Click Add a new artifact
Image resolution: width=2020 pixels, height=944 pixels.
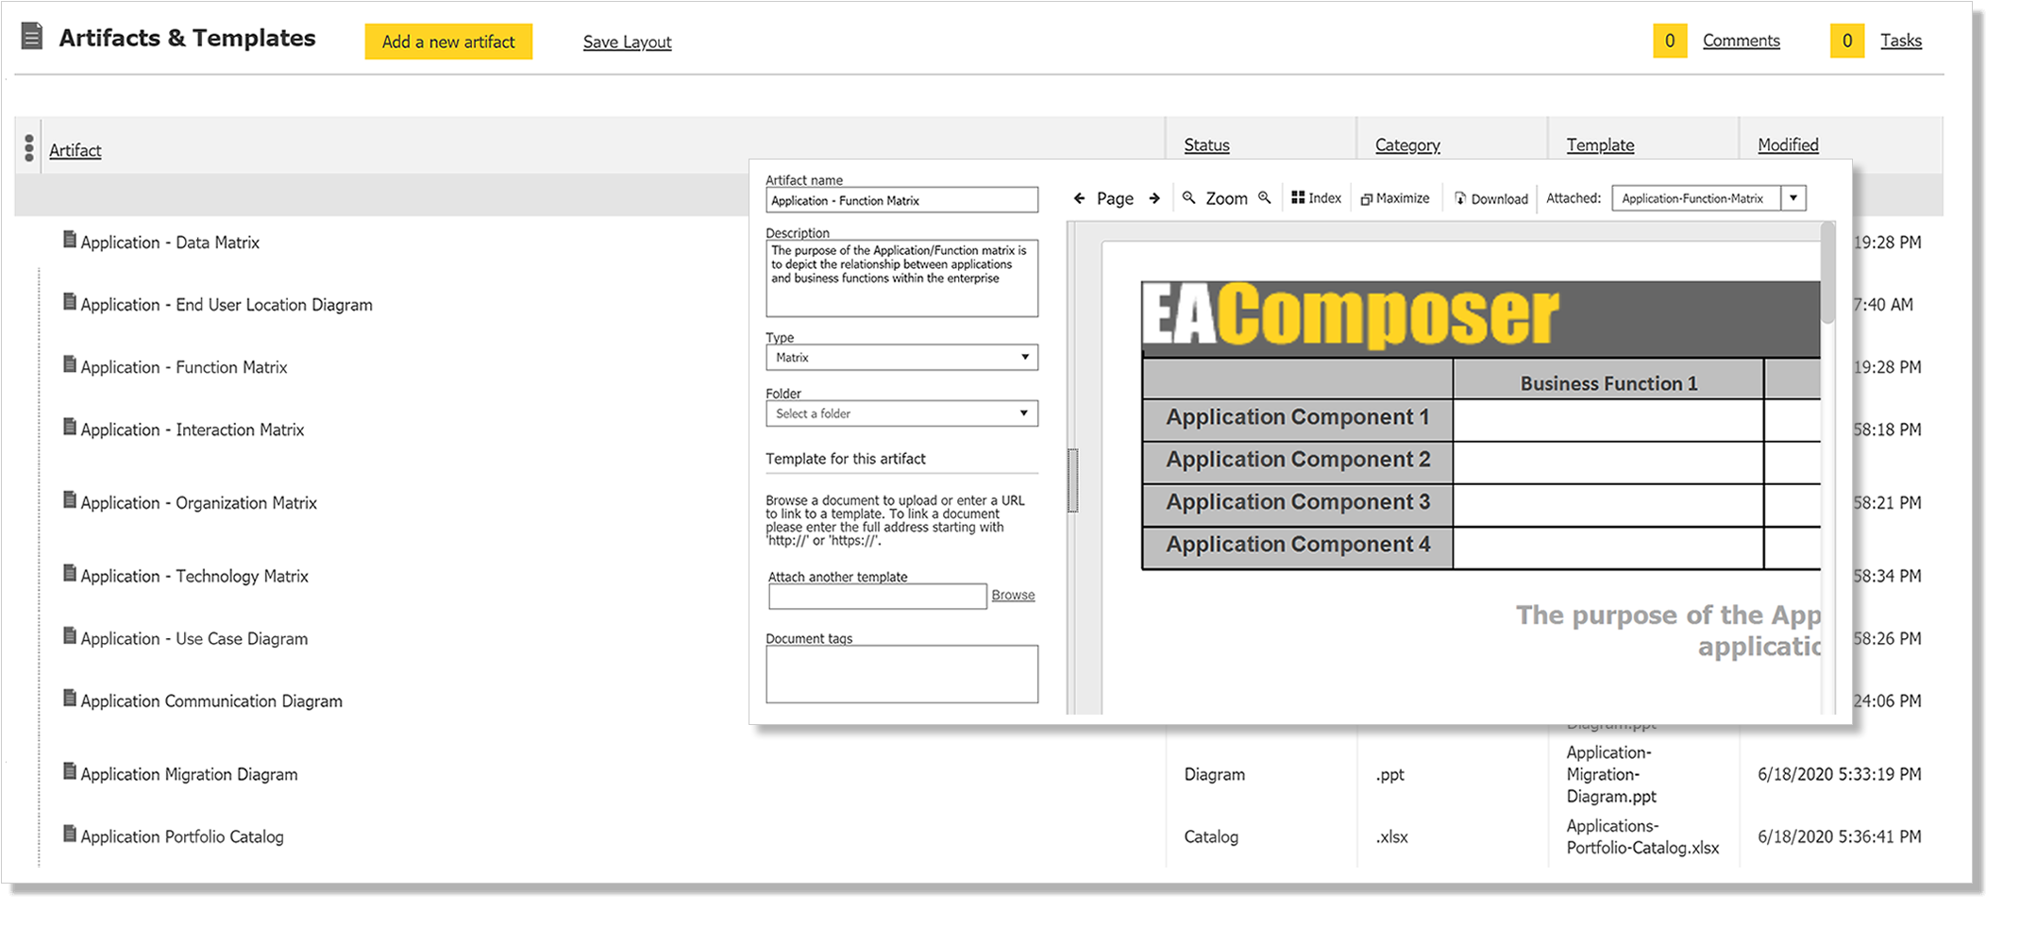(448, 42)
